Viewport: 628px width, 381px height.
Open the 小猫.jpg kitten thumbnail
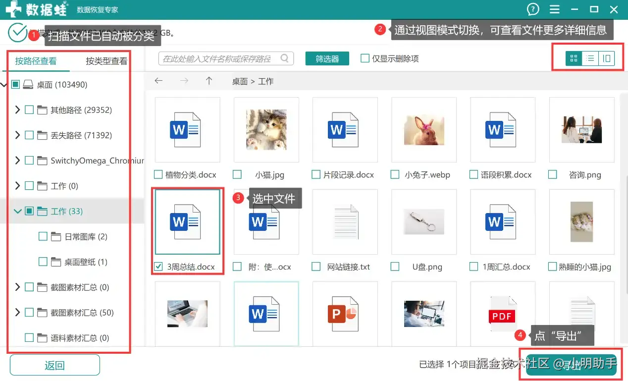266,130
